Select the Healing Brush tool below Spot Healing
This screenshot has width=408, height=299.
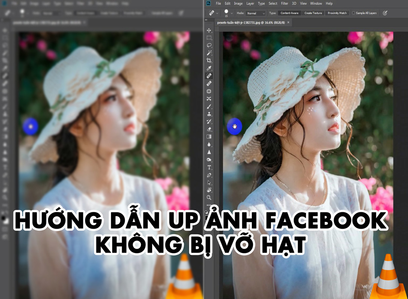(x=209, y=83)
